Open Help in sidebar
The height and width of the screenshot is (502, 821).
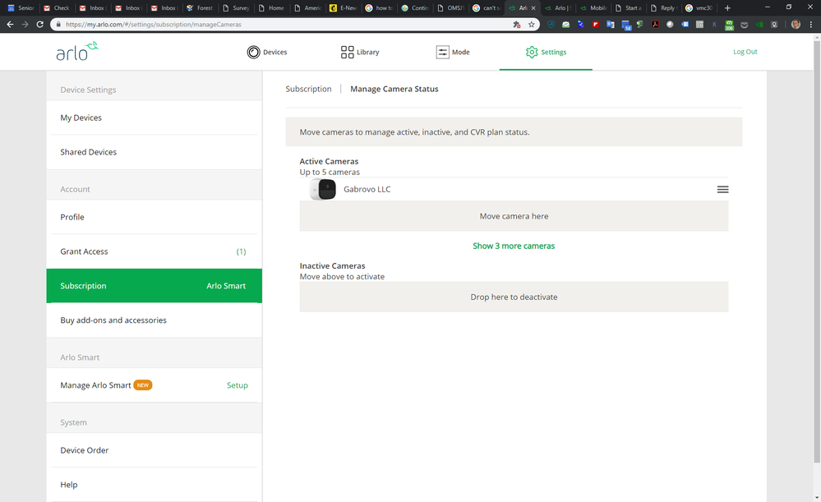pyautogui.click(x=154, y=484)
